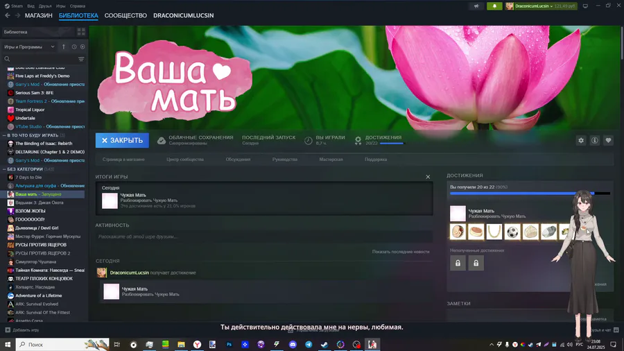Open the Справка menu
This screenshot has width=624, height=351.
(x=77, y=6)
